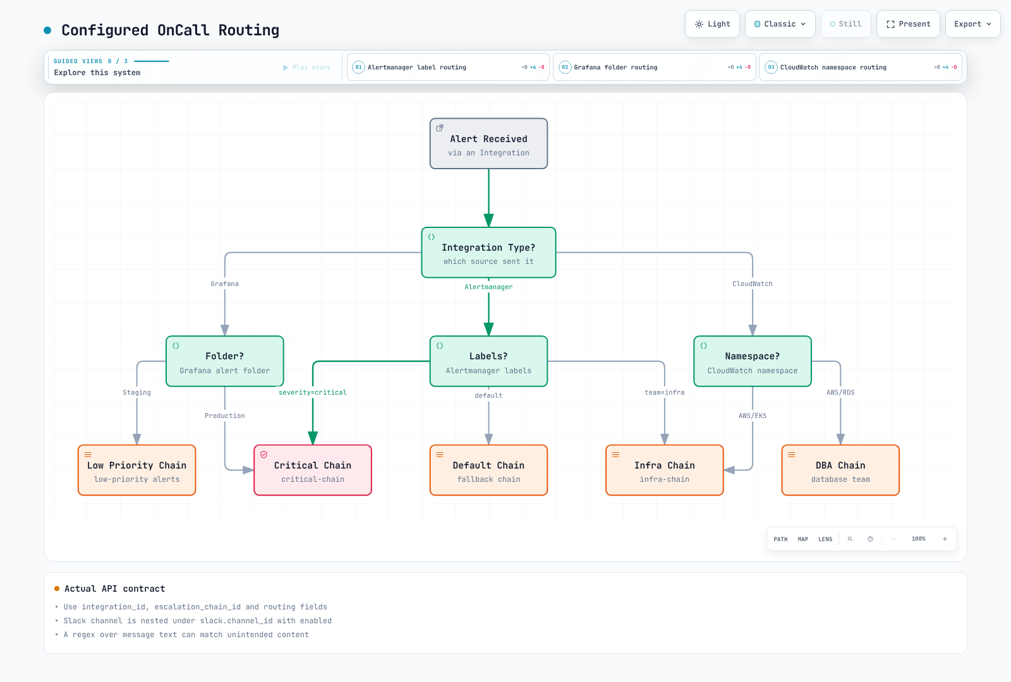Click the 01 step badge for Alertmanager routing
This screenshot has width=1011, height=682.
[358, 68]
